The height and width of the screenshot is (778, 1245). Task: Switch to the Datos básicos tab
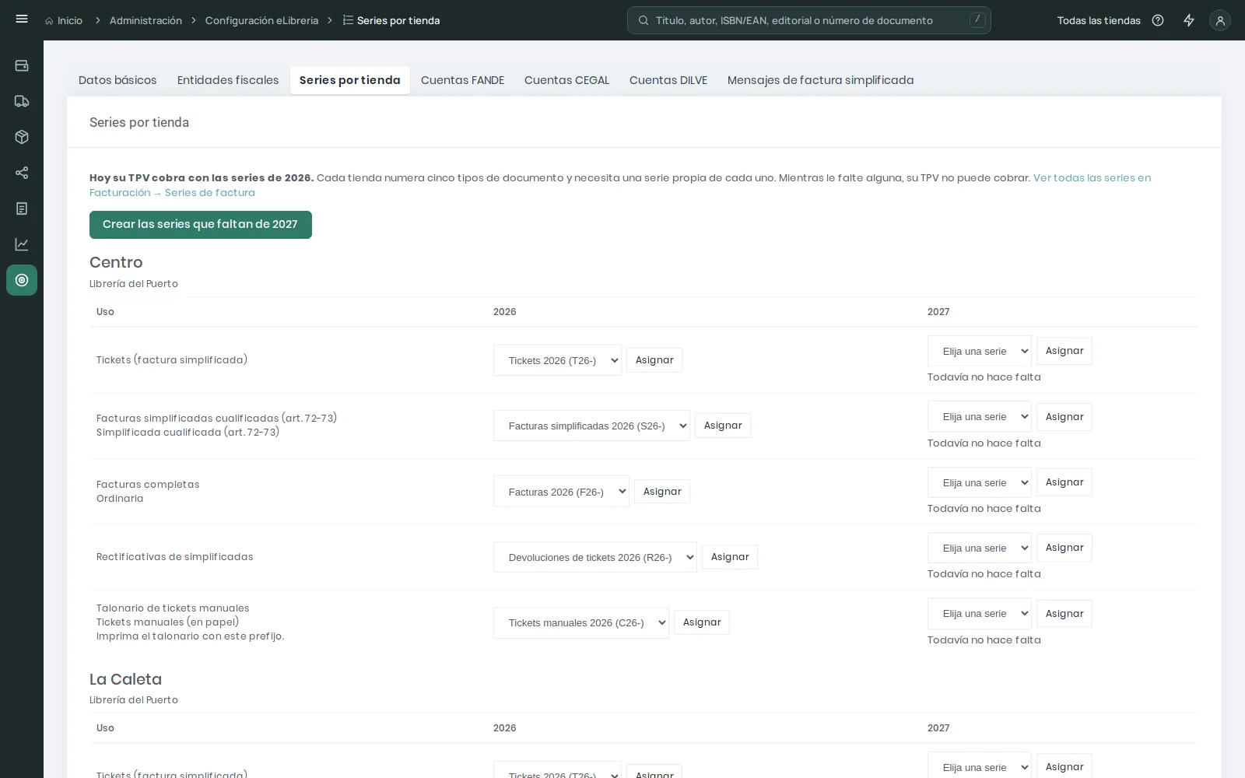tap(117, 80)
